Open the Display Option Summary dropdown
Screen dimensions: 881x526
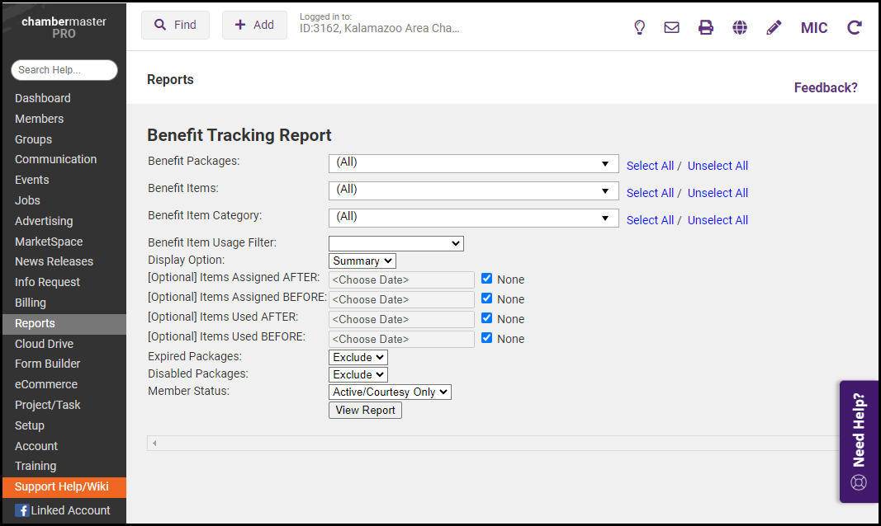(x=362, y=261)
